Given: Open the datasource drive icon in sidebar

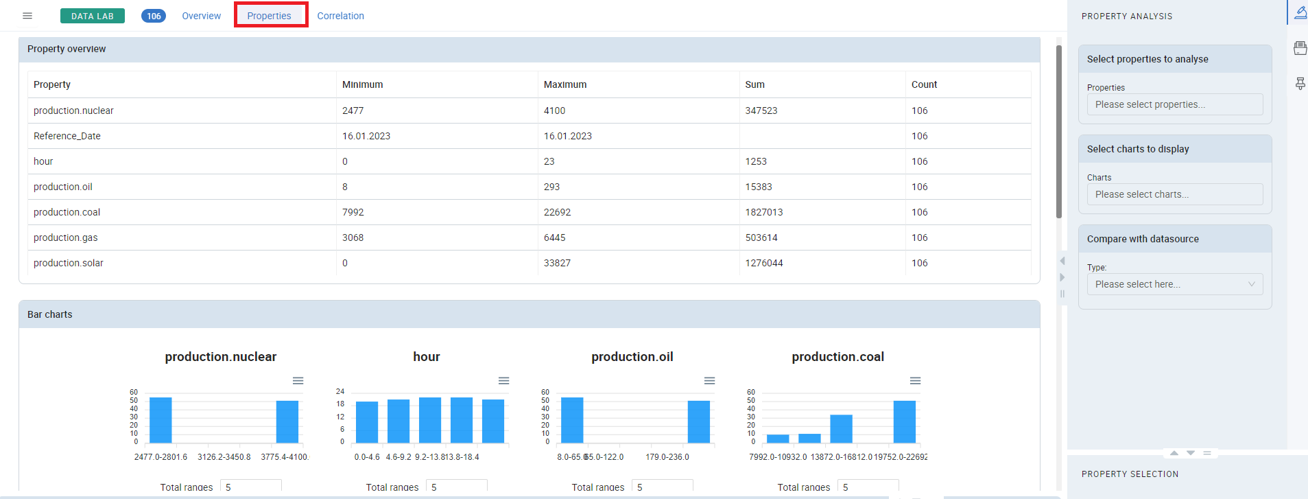Looking at the screenshot, I should tap(1300, 48).
